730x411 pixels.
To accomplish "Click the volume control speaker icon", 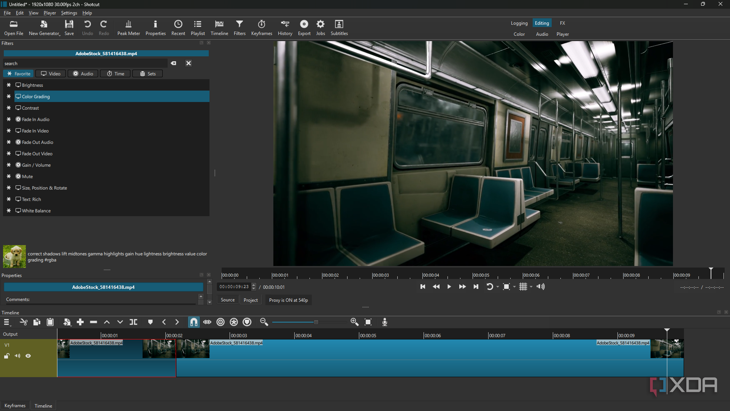I will 541,287.
